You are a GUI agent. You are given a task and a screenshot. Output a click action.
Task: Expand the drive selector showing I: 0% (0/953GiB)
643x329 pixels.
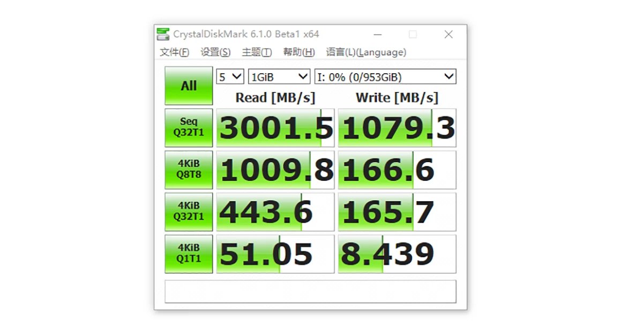(385, 76)
